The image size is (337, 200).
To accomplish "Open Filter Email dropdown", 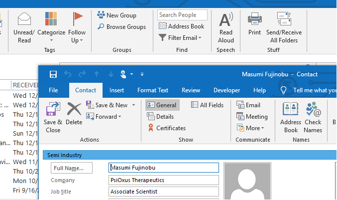I will tap(180, 38).
